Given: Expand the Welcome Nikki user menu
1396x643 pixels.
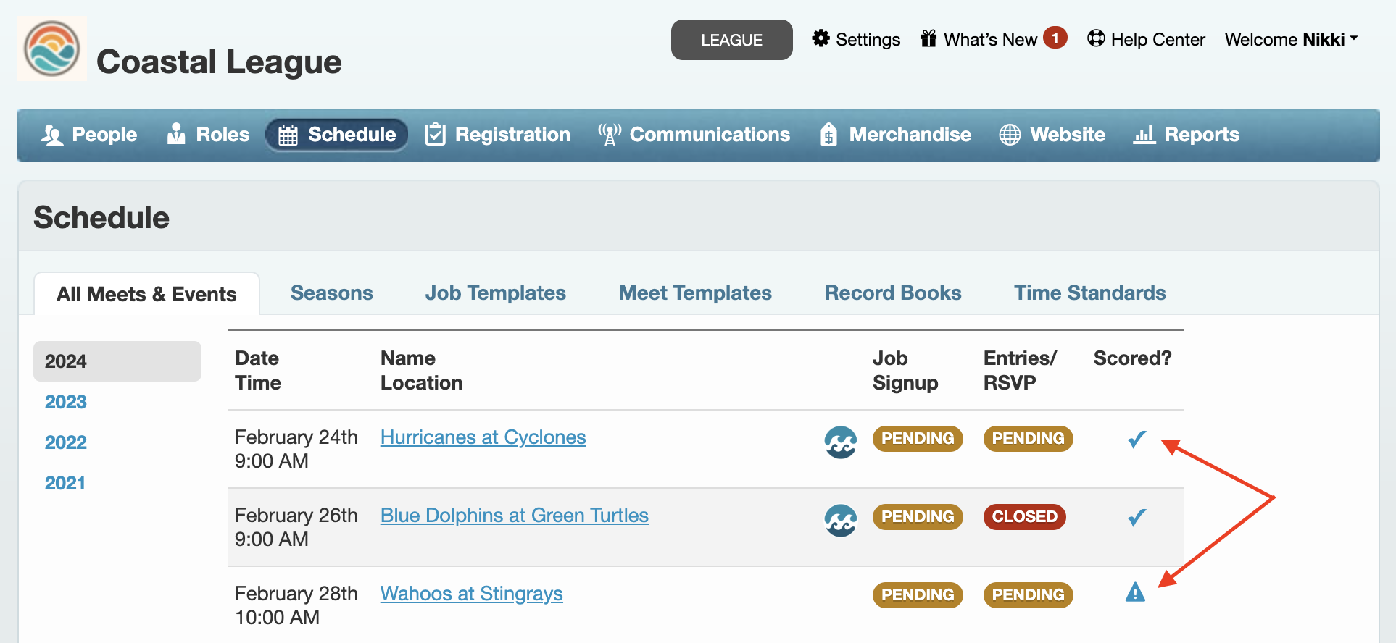Looking at the screenshot, I should [1291, 39].
